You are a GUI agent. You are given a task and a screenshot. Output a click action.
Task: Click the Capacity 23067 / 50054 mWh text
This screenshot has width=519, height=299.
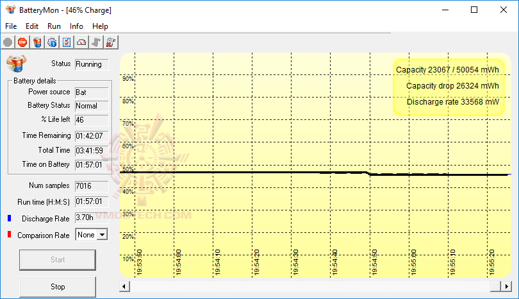(447, 70)
